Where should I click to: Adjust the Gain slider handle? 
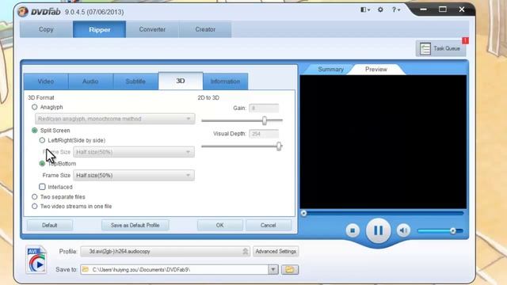pyautogui.click(x=265, y=120)
